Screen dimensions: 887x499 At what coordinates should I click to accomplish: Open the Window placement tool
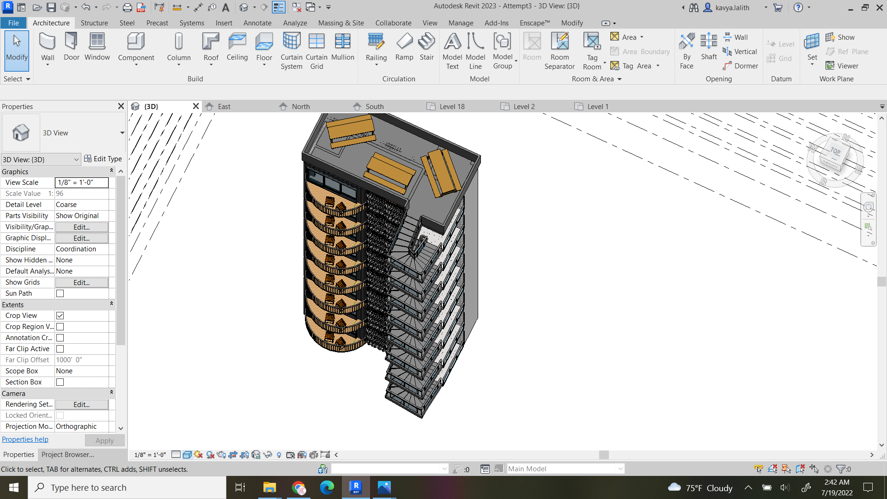point(97,46)
